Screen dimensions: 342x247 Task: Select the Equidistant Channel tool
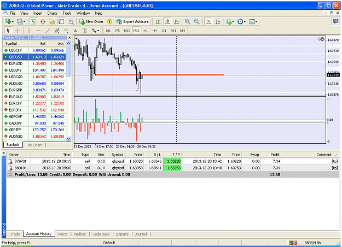pos(57,31)
